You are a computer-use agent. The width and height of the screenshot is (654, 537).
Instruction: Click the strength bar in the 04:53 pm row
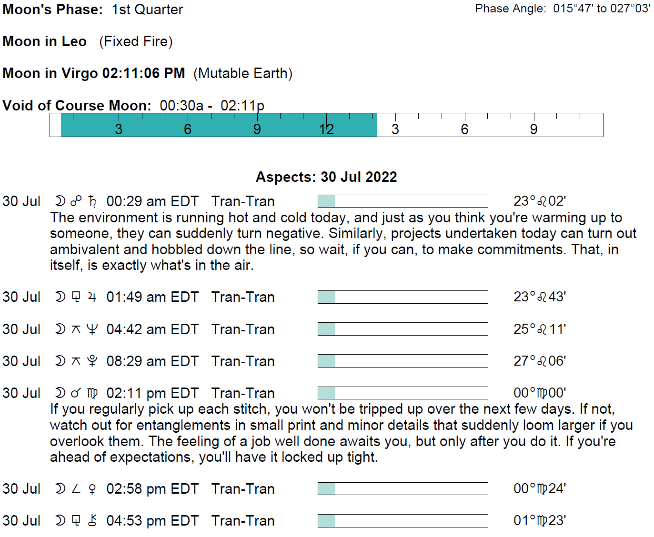(402, 521)
